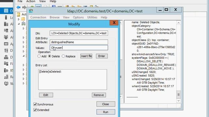Click the forward arrow in the toolbar
This screenshot has height=117, width=209.
tap(24, 7)
